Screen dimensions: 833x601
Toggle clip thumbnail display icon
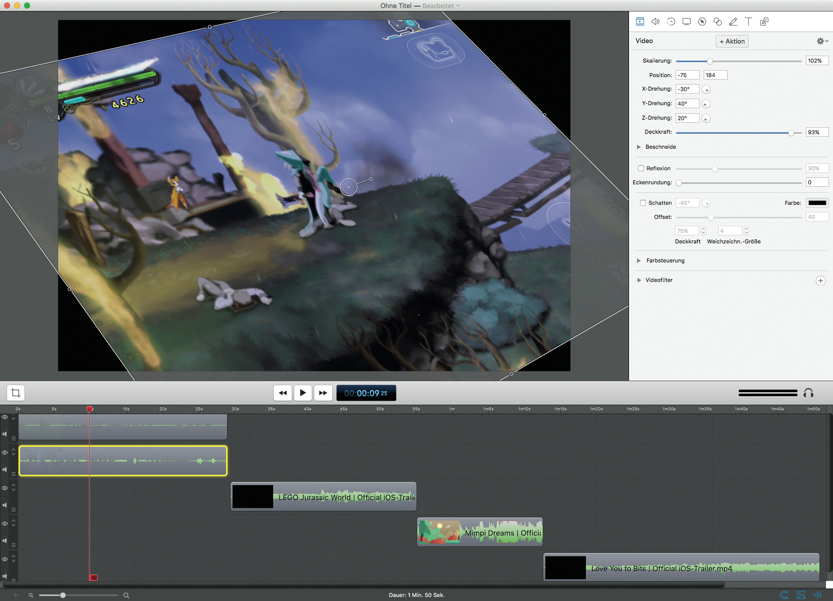pyautogui.click(x=801, y=595)
